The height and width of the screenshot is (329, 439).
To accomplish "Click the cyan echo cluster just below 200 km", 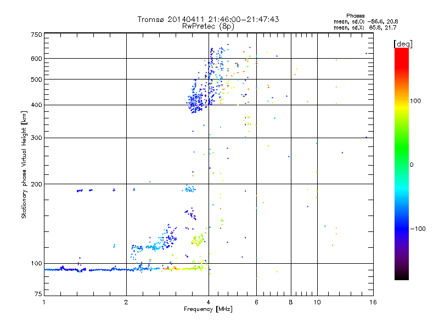I will click(x=189, y=189).
